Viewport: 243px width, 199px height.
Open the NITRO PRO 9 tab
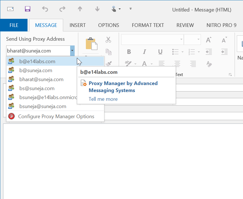221,25
